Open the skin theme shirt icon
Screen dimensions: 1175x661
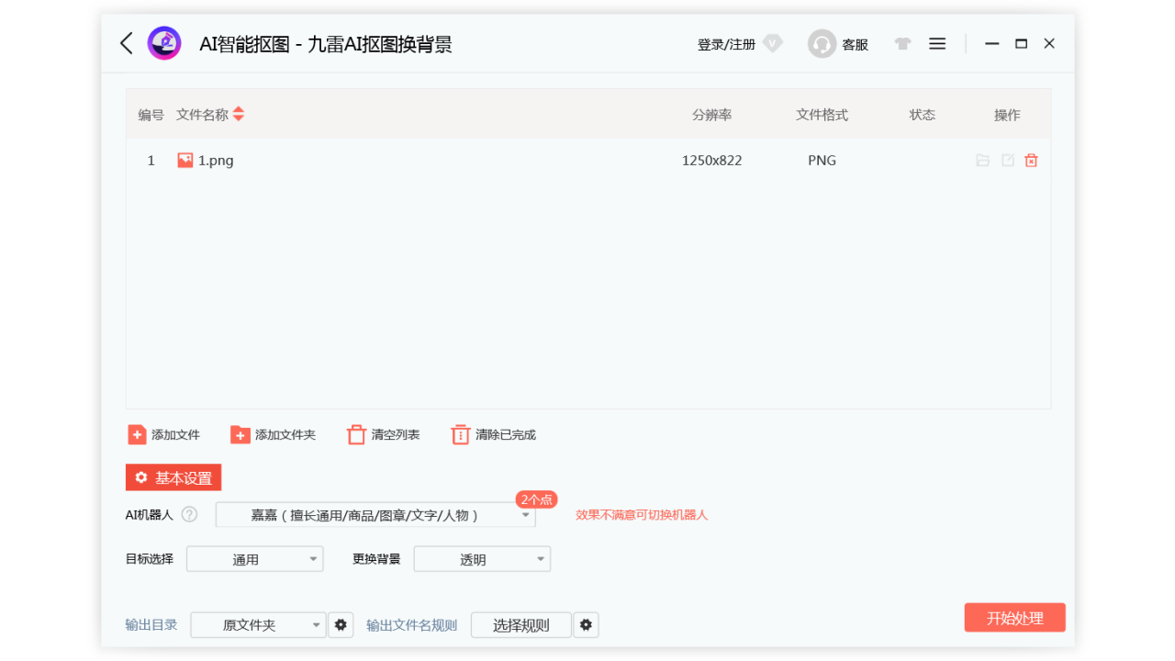tap(902, 44)
